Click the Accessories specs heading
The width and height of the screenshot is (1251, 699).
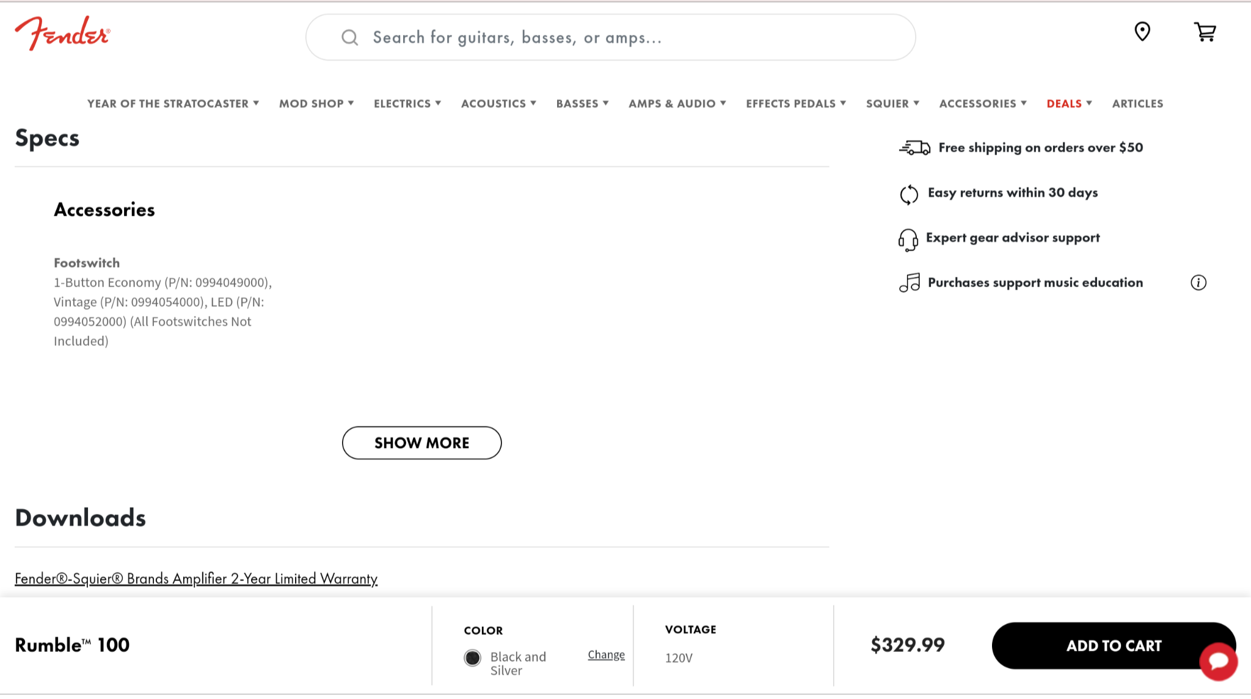[104, 210]
